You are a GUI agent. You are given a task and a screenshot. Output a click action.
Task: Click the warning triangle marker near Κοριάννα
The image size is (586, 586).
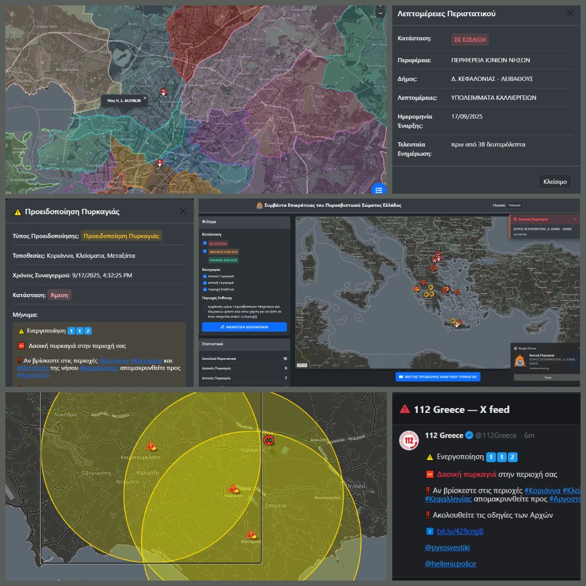pyautogui.click(x=232, y=489)
